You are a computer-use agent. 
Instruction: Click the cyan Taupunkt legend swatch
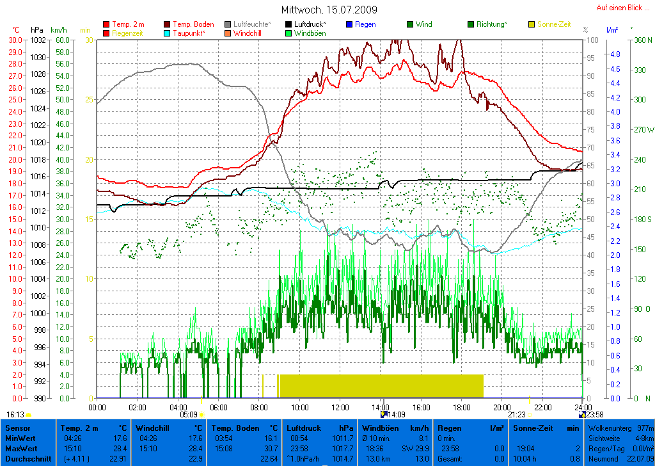pyautogui.click(x=168, y=33)
